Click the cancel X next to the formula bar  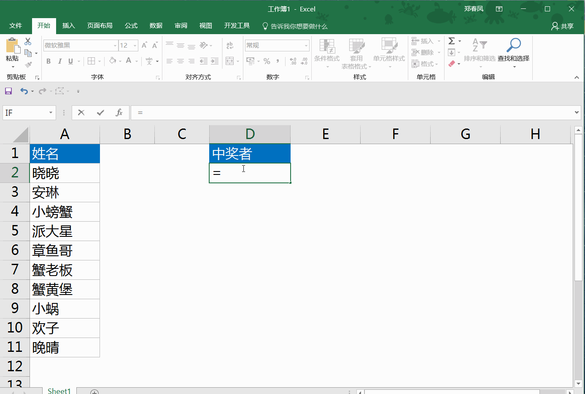[81, 113]
